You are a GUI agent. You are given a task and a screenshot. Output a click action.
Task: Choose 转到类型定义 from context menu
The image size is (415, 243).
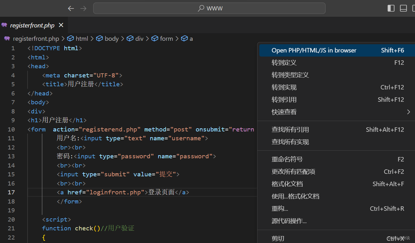click(337, 75)
